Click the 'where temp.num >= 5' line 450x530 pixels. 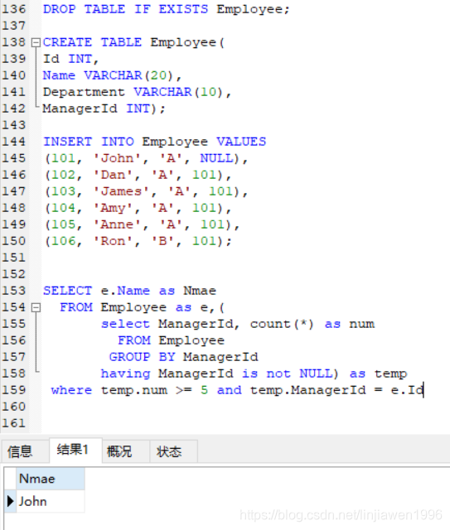tap(237, 390)
